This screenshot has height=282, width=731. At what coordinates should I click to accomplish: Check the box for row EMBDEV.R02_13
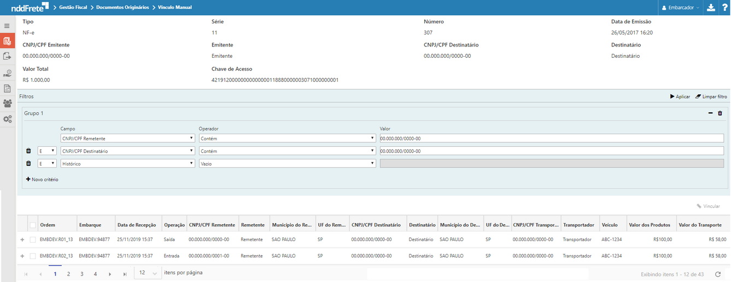point(33,256)
